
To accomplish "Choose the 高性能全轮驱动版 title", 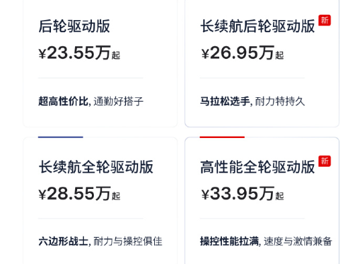I will click(258, 167).
